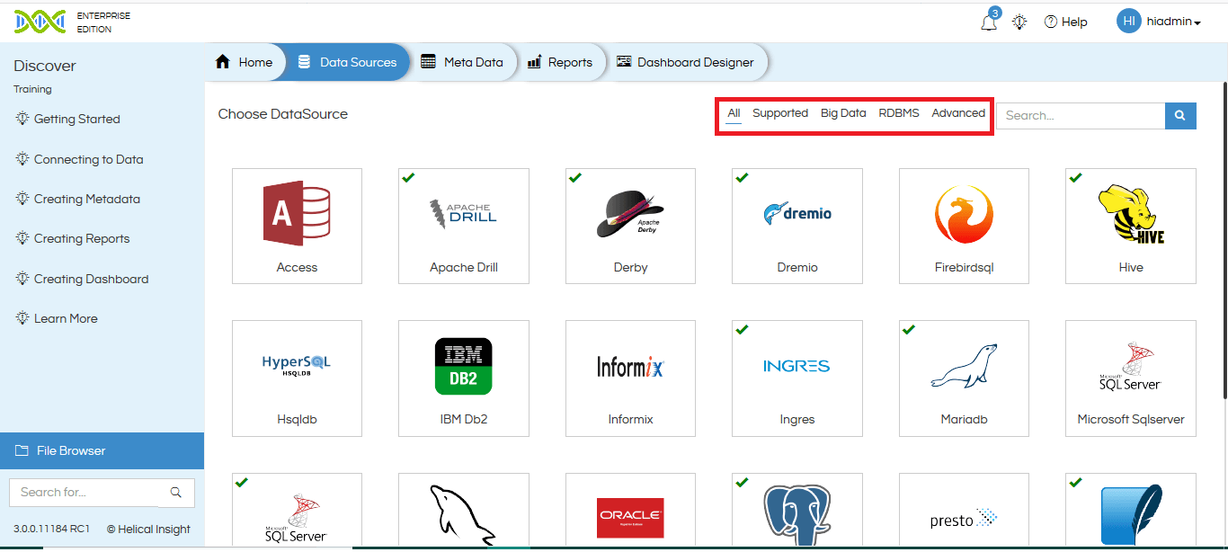
Task: Click the vertical scrollbar of the page
Action: point(1224,240)
